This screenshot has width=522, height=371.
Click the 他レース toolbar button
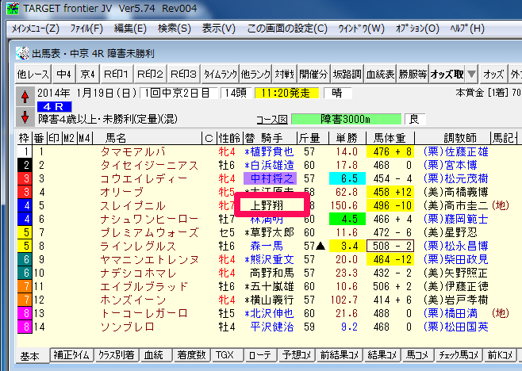pyautogui.click(x=33, y=74)
